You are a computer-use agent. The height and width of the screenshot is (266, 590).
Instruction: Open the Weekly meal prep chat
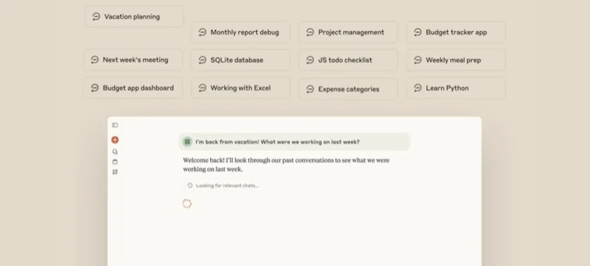[456, 60]
